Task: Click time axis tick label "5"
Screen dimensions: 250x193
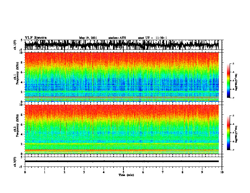Action: coord(123,172)
